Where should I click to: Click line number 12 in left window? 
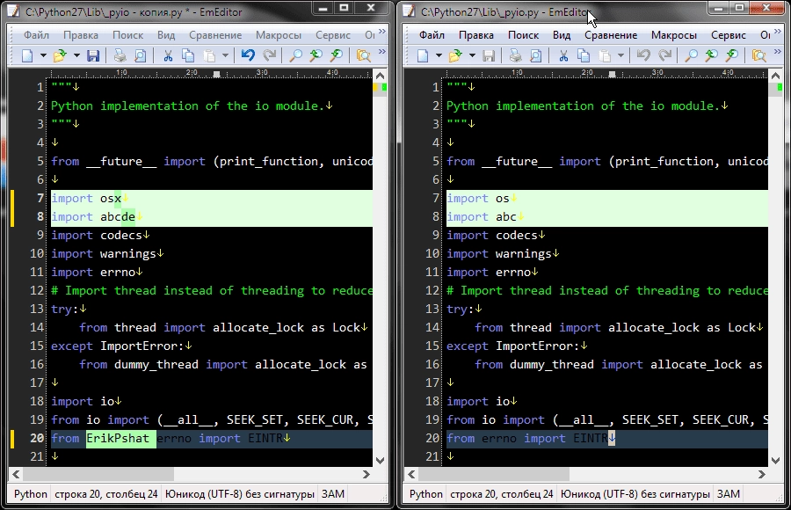pos(37,291)
